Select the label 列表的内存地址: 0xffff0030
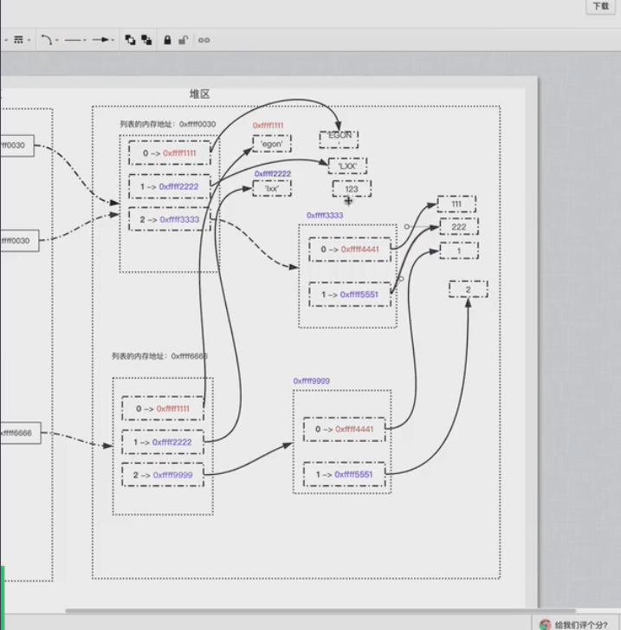 point(167,124)
